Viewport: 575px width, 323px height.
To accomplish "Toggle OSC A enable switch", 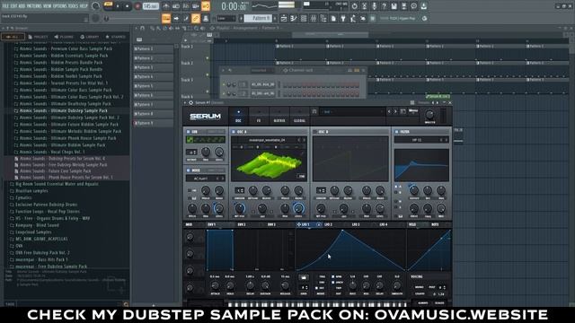I will [x=234, y=132].
